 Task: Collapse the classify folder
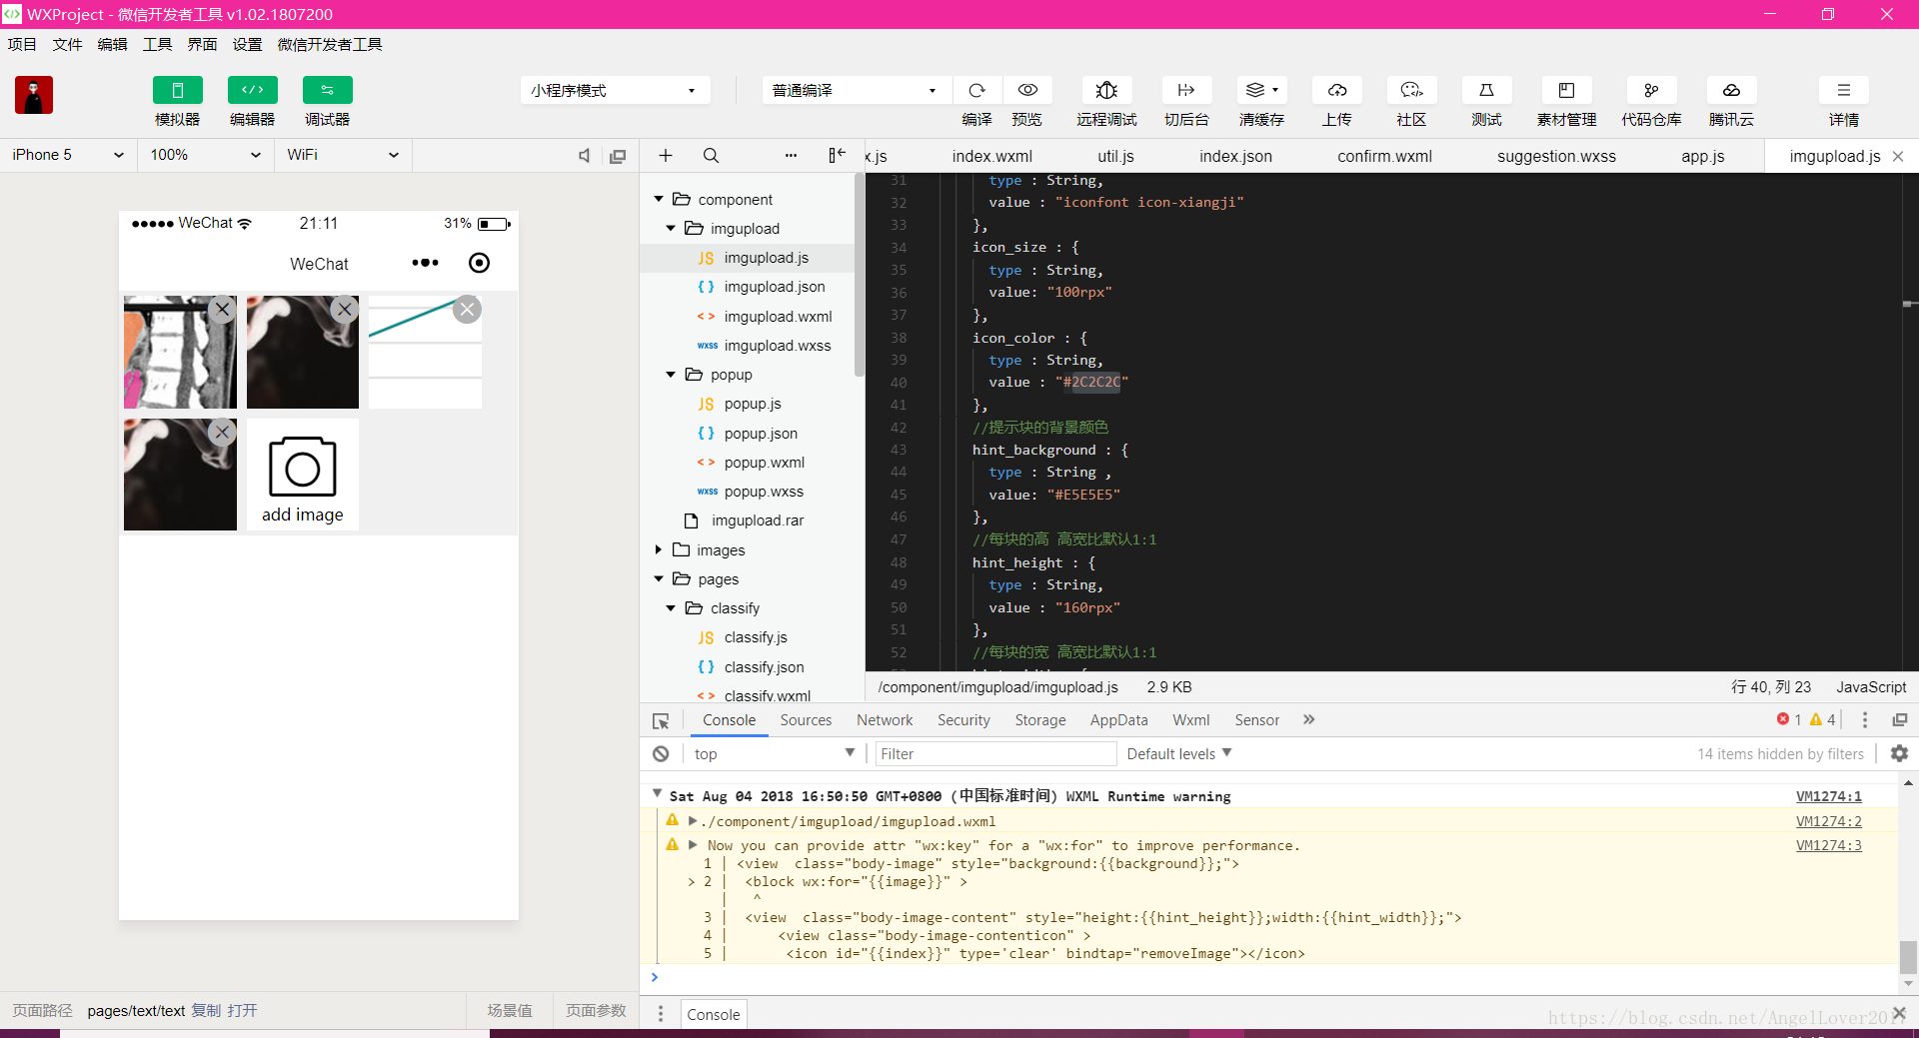[x=671, y=608]
